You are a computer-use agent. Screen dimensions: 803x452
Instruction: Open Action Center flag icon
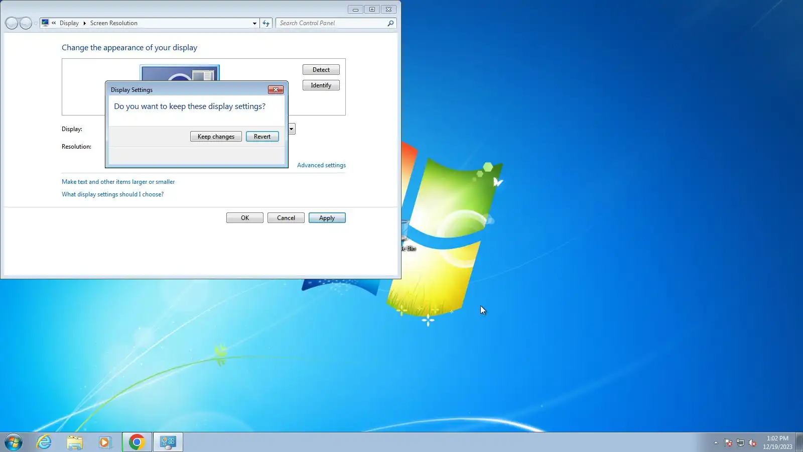click(x=728, y=442)
